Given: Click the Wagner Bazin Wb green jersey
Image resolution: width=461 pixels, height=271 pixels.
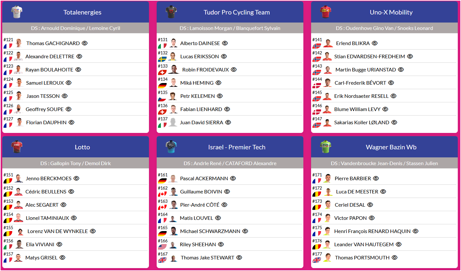Looking at the screenshot, I should 326,147.
